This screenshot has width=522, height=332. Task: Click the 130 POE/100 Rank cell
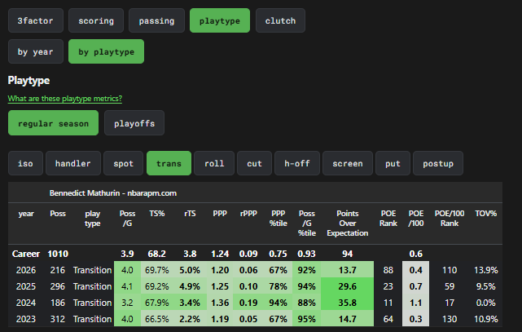[450, 319]
